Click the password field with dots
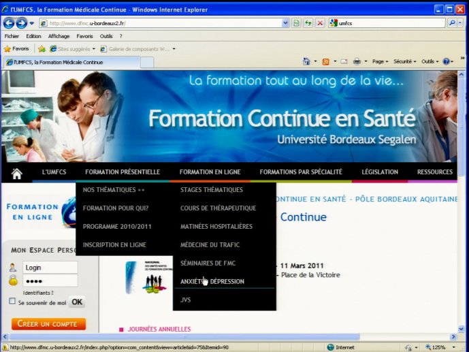Viewport: 469px width, 352px height. pyautogui.click(x=50, y=281)
